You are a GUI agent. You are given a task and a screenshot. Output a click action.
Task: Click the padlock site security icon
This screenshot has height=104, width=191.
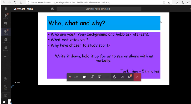(x=28, y=2)
